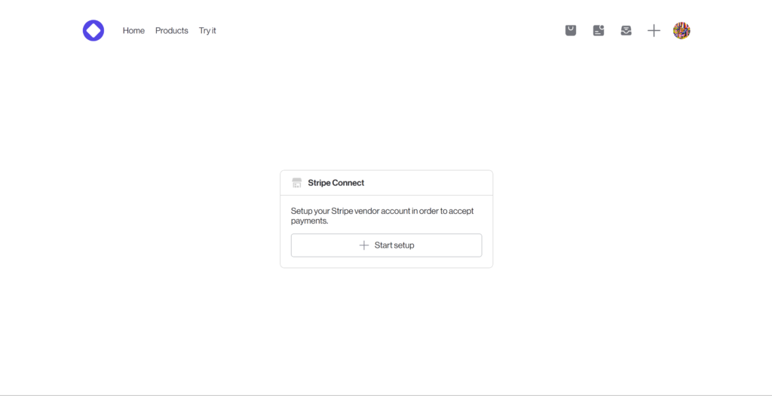The height and width of the screenshot is (396, 772).
Task: Open the notification card icon
Action: tap(599, 31)
